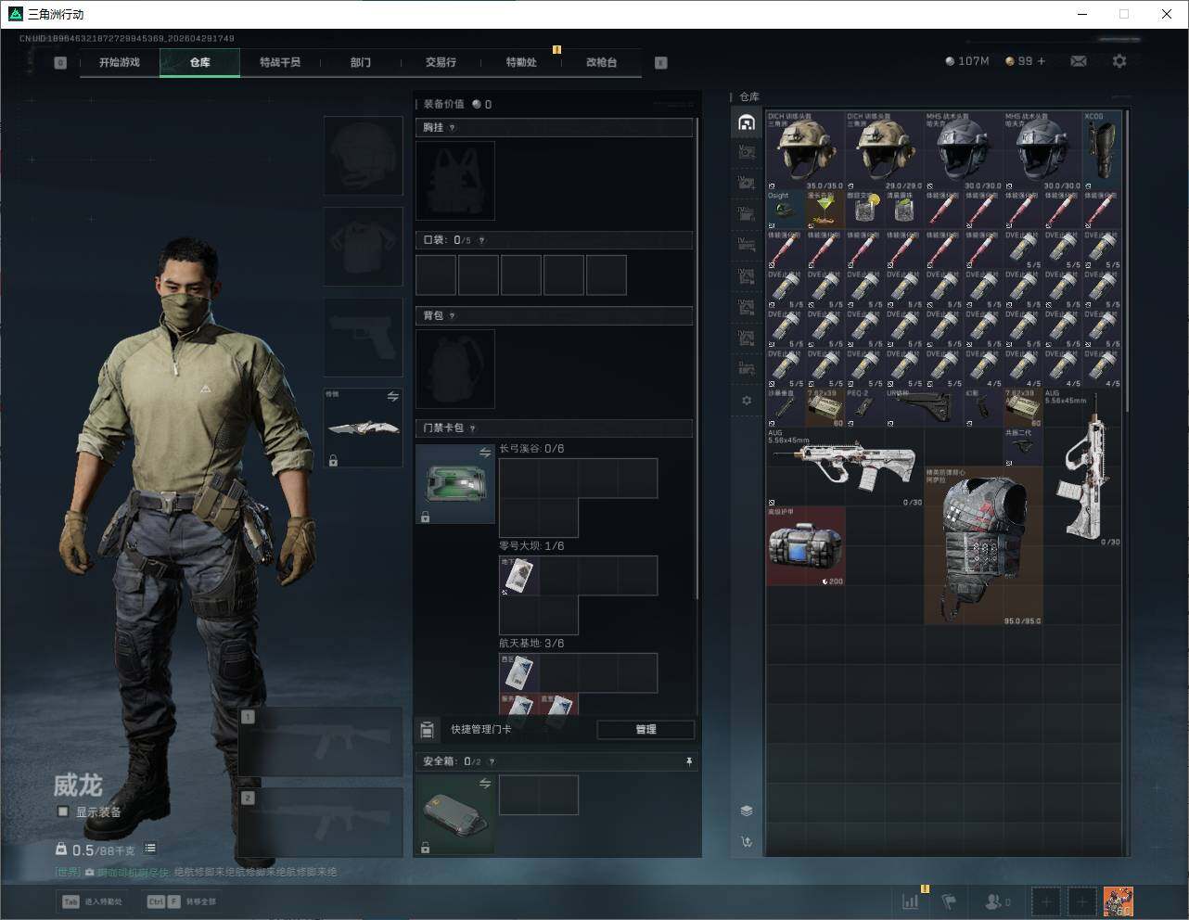Click the 胸挂 help question mark
The image size is (1189, 920).
[453, 128]
